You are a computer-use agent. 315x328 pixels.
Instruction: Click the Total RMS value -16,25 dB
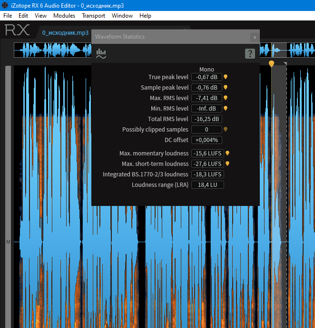coord(207,119)
